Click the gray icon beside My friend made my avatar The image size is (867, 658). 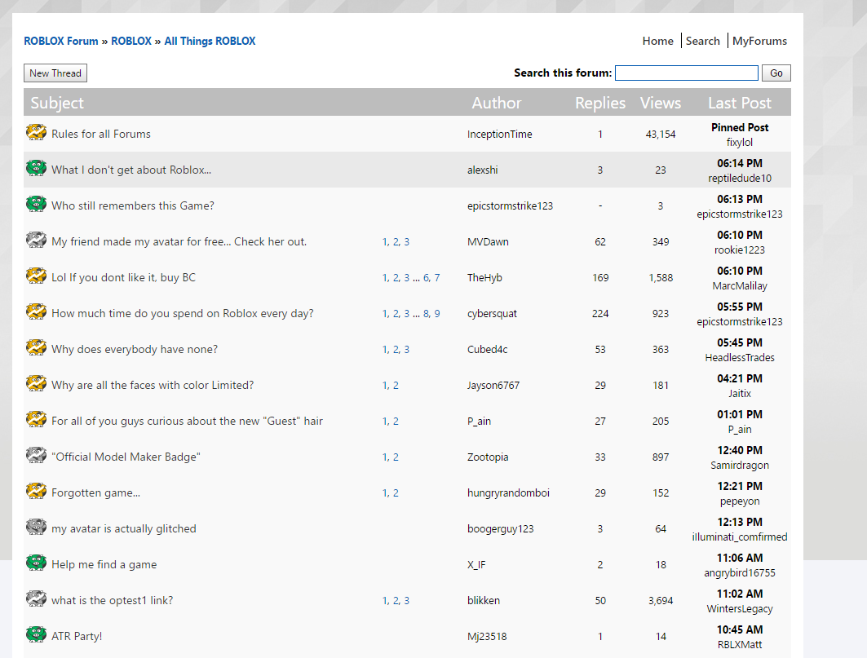[x=36, y=240]
